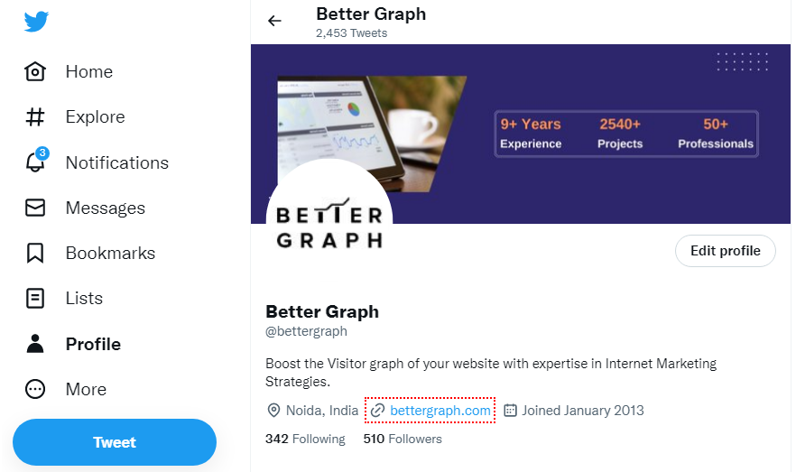View the 510 Followers list
This screenshot has height=472, width=796.
403,439
